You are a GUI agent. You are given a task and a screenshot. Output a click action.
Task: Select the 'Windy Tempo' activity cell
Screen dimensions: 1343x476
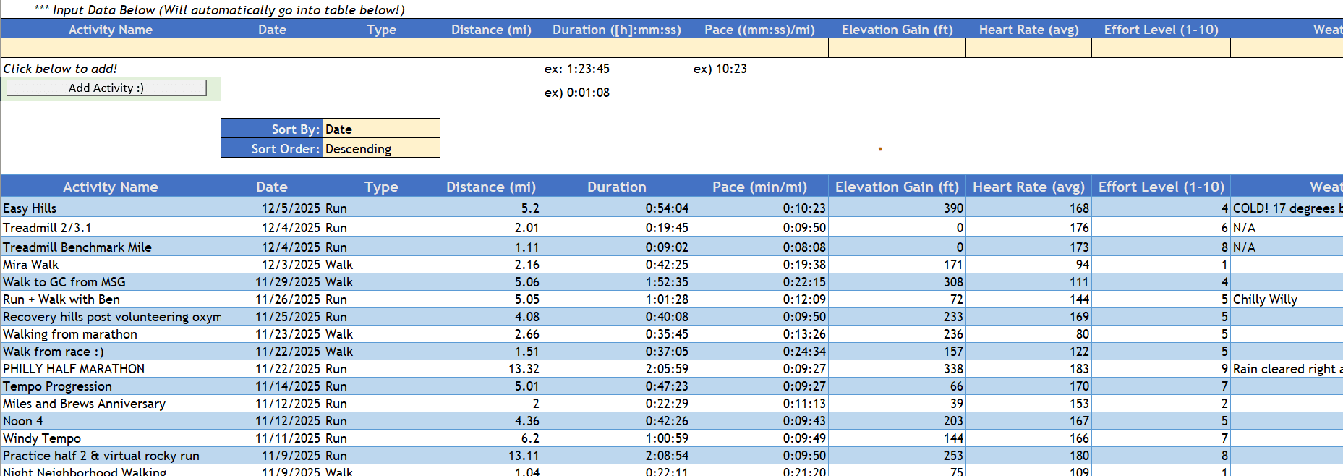[x=111, y=438]
